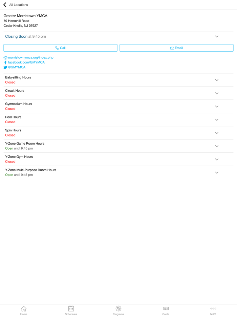Tap the Facebook logo icon
This screenshot has height=317, width=237.
click(x=5, y=62)
